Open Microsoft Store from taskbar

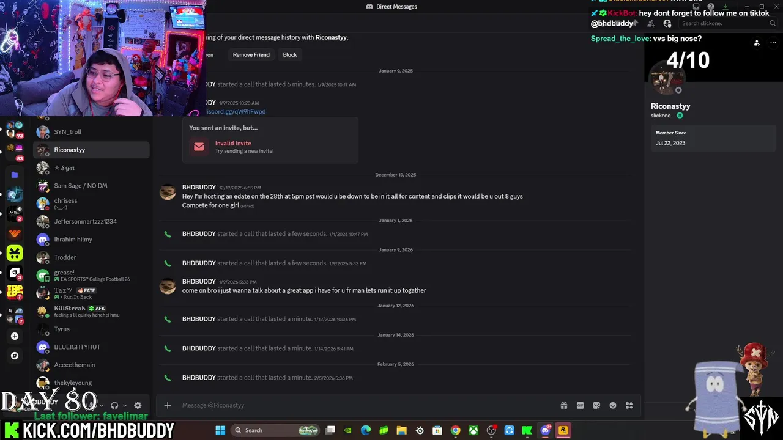(437, 430)
